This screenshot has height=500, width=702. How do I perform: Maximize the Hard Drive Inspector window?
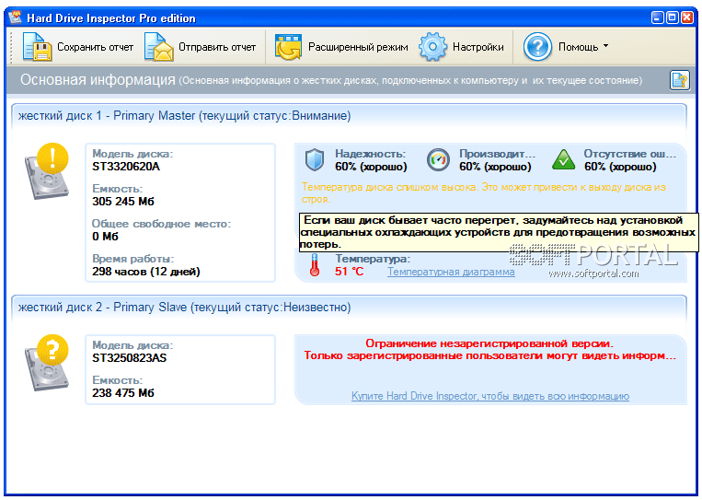tap(673, 17)
